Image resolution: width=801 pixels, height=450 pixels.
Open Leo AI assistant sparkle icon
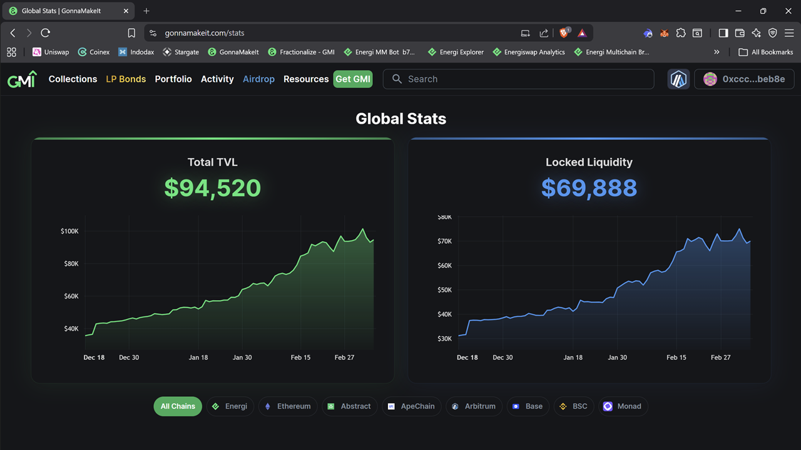[x=756, y=33]
